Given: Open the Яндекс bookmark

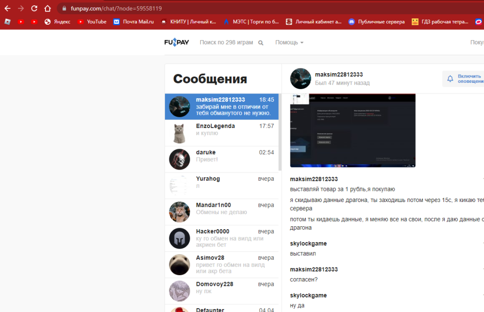Looking at the screenshot, I should tap(58, 22).
